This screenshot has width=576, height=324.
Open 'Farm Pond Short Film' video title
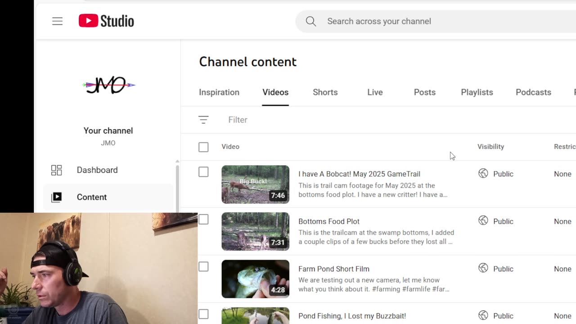tap(334, 269)
